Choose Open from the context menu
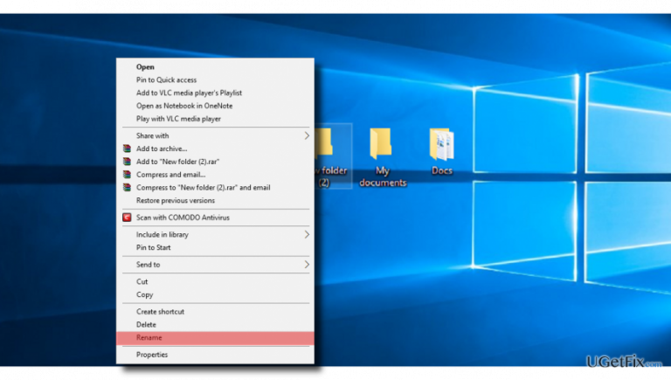Viewport: 671px width, 380px height. click(215, 66)
